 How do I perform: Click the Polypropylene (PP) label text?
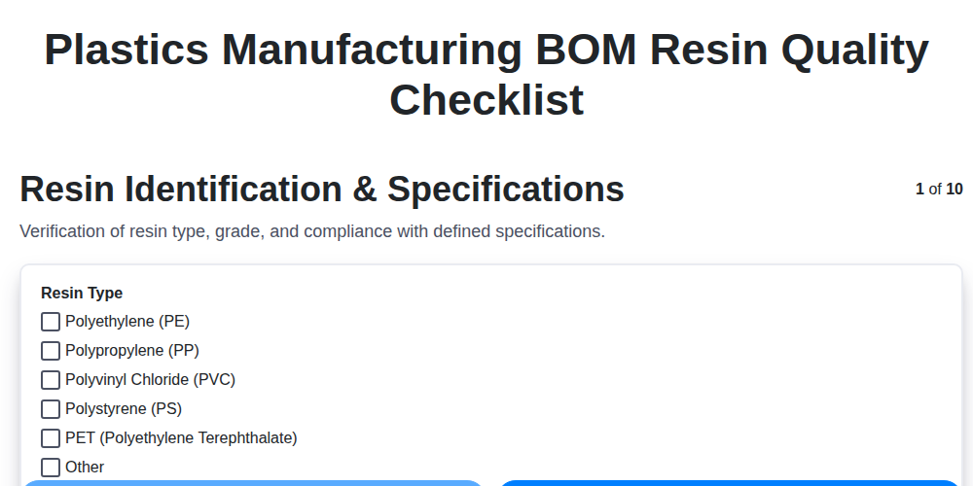pyautogui.click(x=132, y=351)
